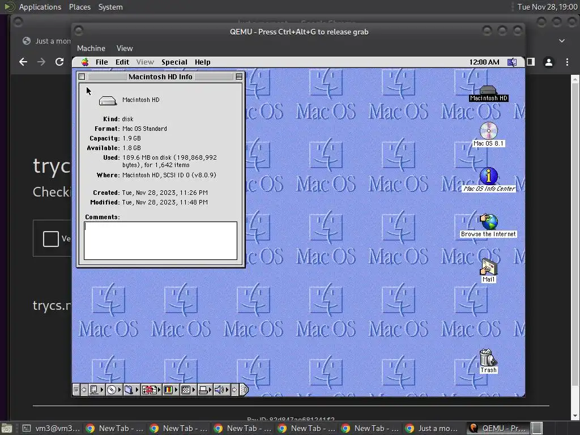Open the File Sharing folder Control Strip module
Image resolution: width=580 pixels, height=435 pixels.
tap(131, 390)
